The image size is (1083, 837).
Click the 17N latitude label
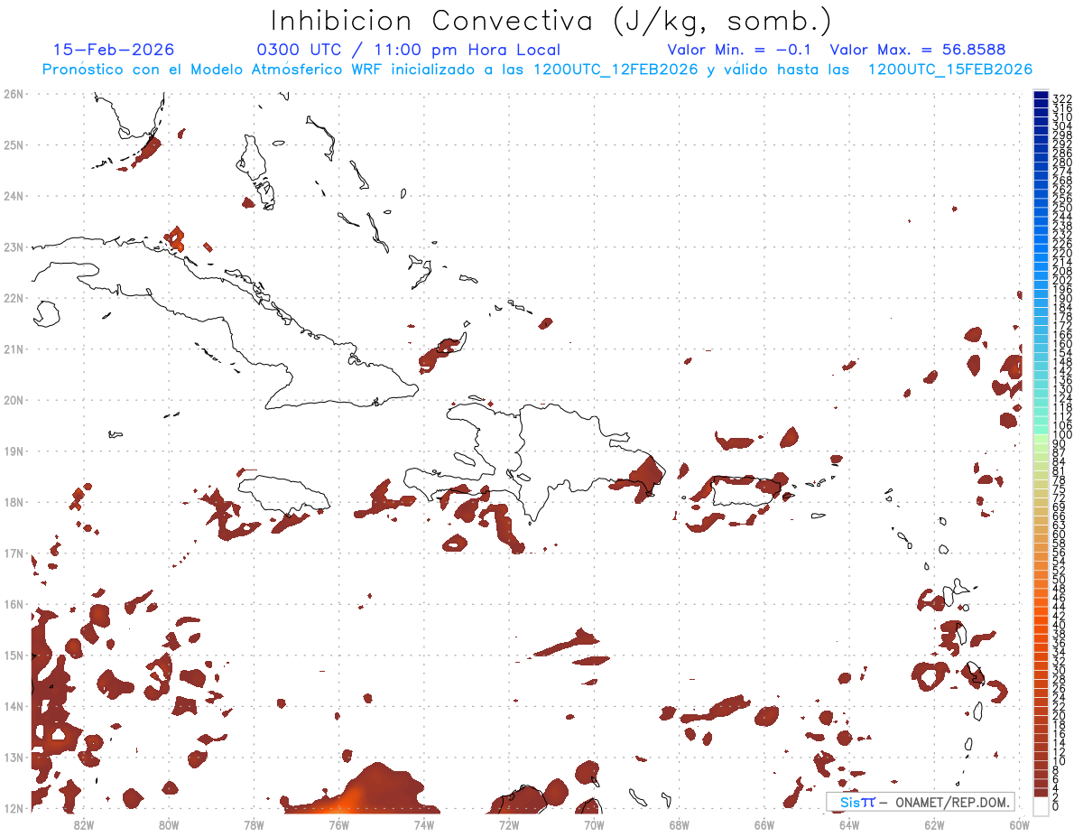pos(14,553)
